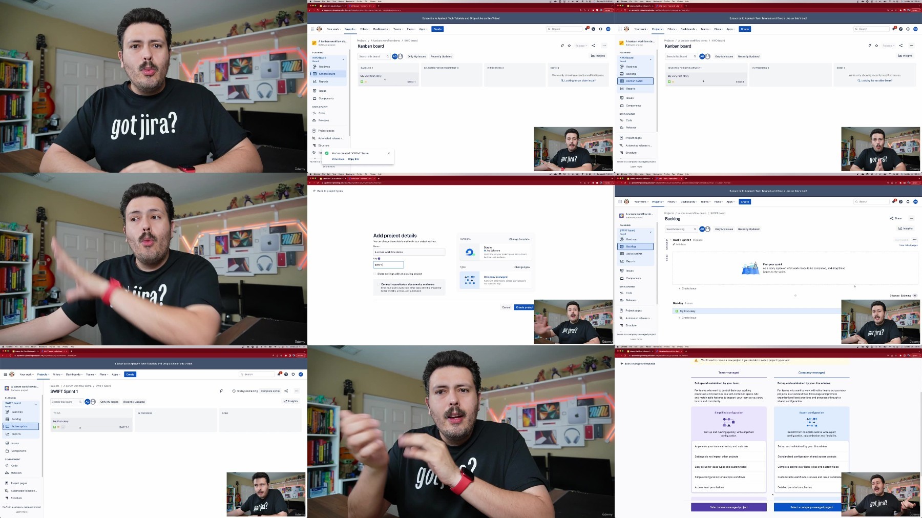Image resolution: width=922 pixels, height=518 pixels.
Task: Check "Connect repositories, documents, and more"
Action: point(379,284)
